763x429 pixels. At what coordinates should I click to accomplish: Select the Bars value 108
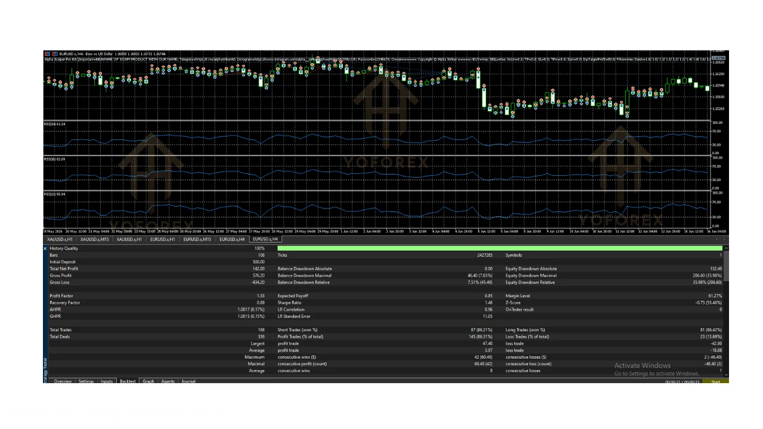(261, 255)
